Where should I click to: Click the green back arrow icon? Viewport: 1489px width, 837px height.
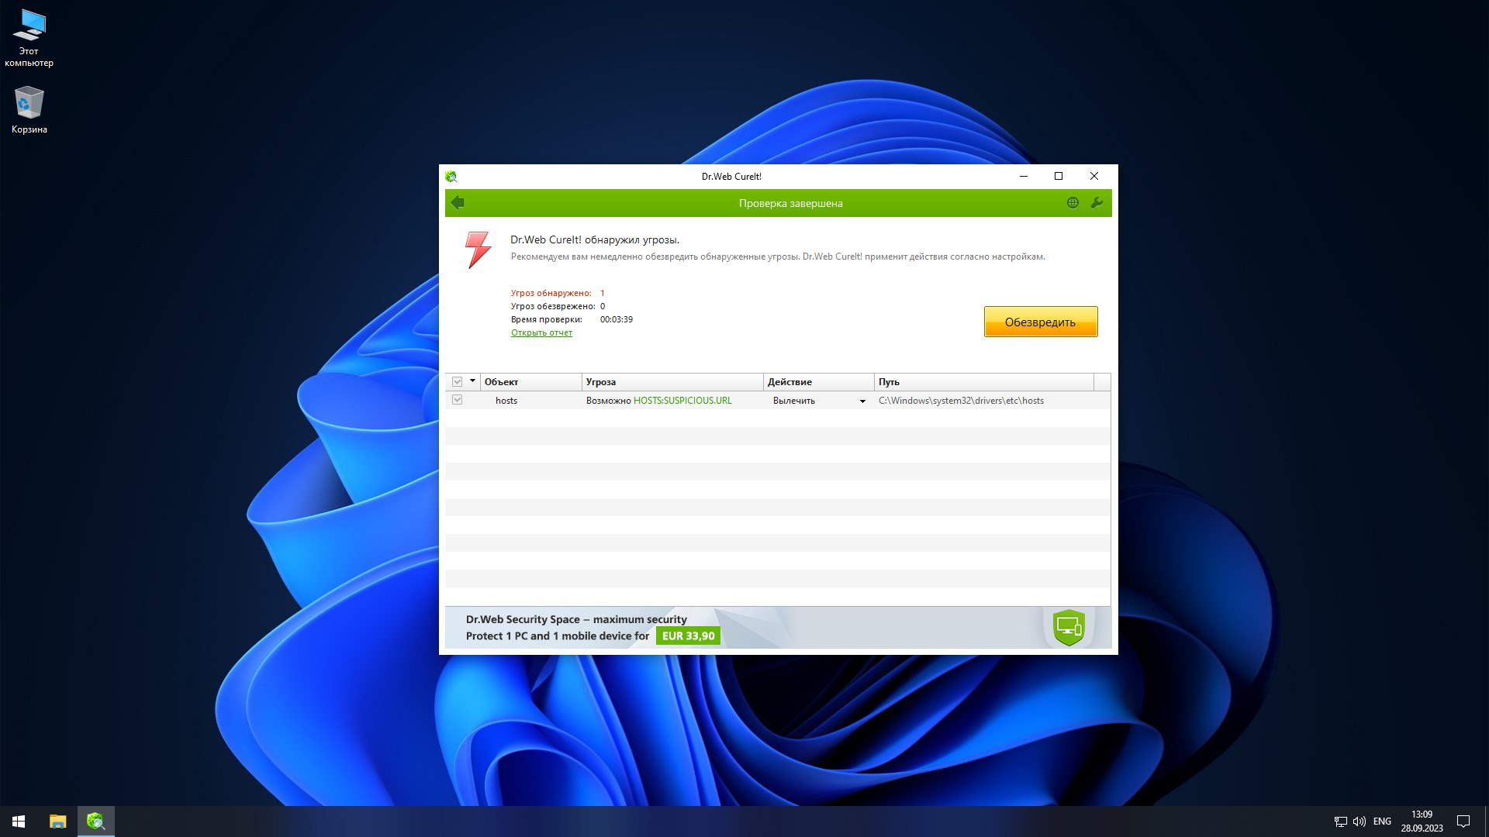click(x=458, y=202)
